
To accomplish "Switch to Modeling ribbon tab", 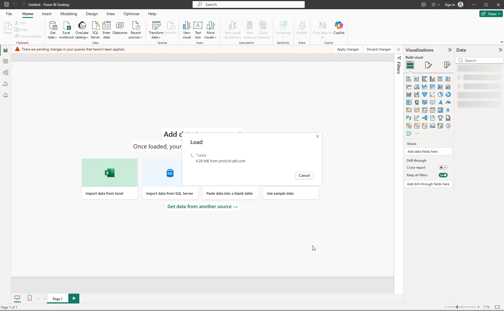I will [69, 14].
